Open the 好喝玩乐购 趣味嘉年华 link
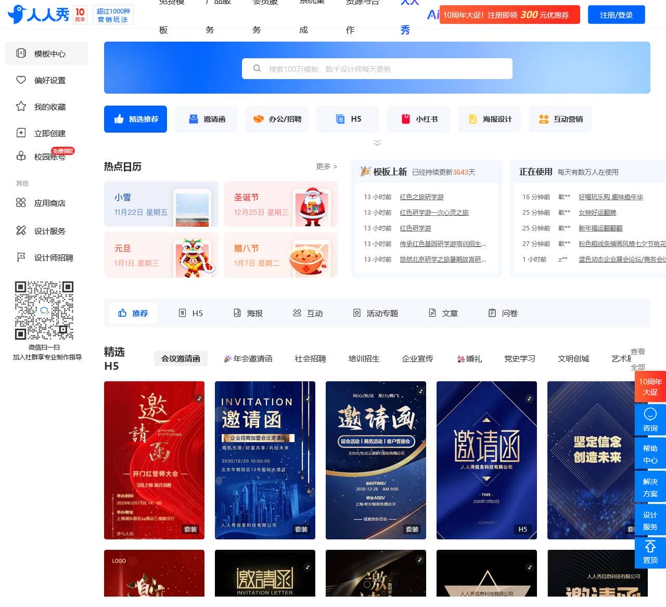666x607 pixels. tap(611, 197)
